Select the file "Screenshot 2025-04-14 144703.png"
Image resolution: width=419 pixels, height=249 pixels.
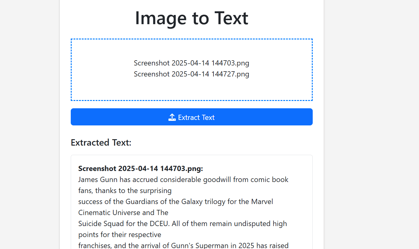click(191, 63)
